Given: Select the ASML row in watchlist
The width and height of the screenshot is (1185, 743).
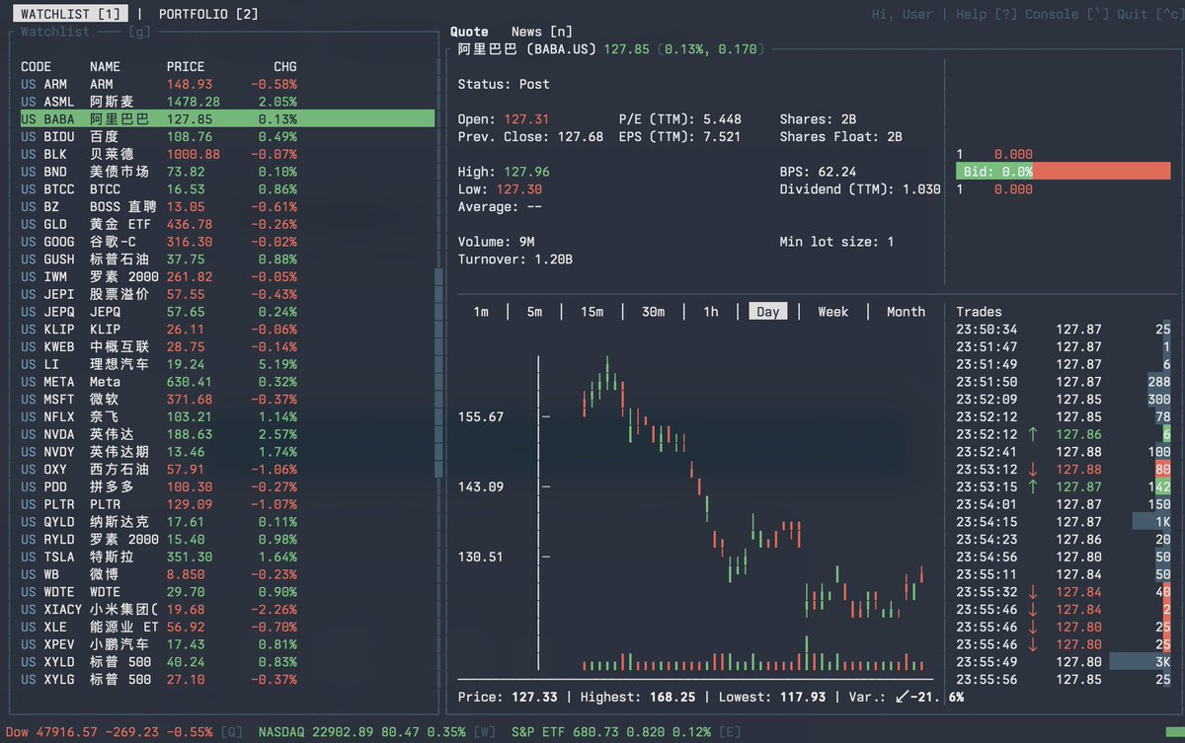Looking at the screenshot, I should pos(227,102).
